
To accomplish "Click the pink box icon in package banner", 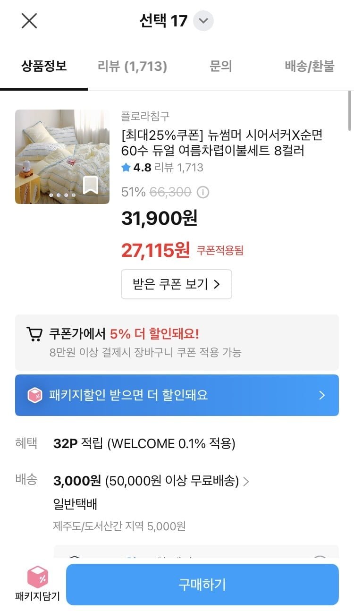I will 35,395.
